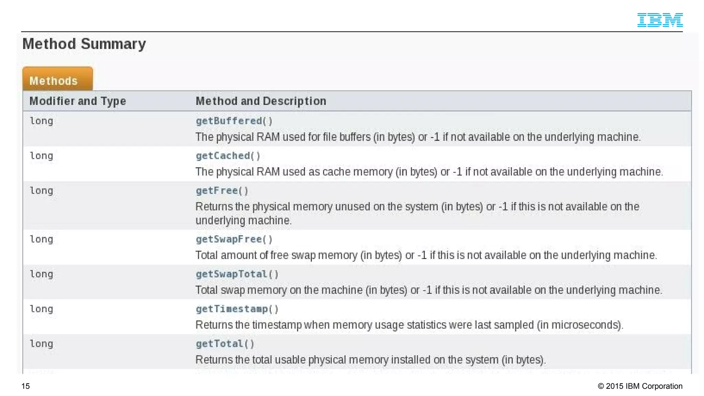
Task: Open the getCached() method link
Action: [228, 156]
